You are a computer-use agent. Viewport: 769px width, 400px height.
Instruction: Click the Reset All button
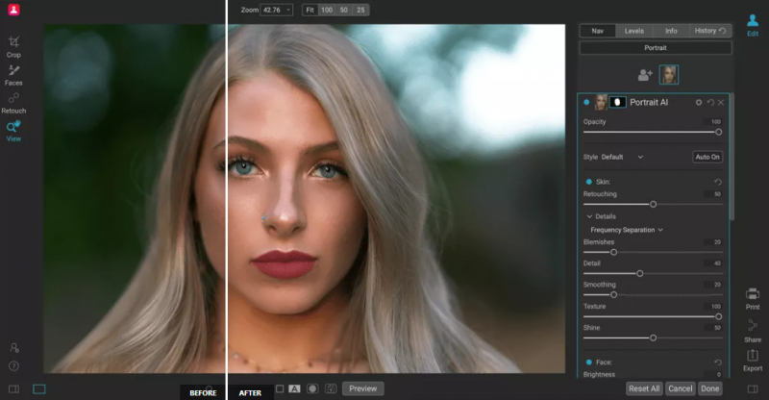click(x=643, y=388)
